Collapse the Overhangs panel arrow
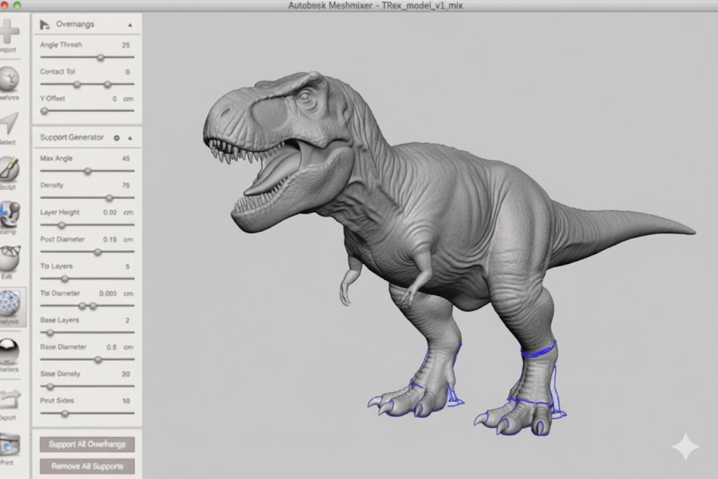 tap(130, 25)
